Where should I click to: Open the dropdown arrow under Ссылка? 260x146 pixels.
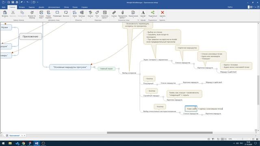click(x=114, y=18)
